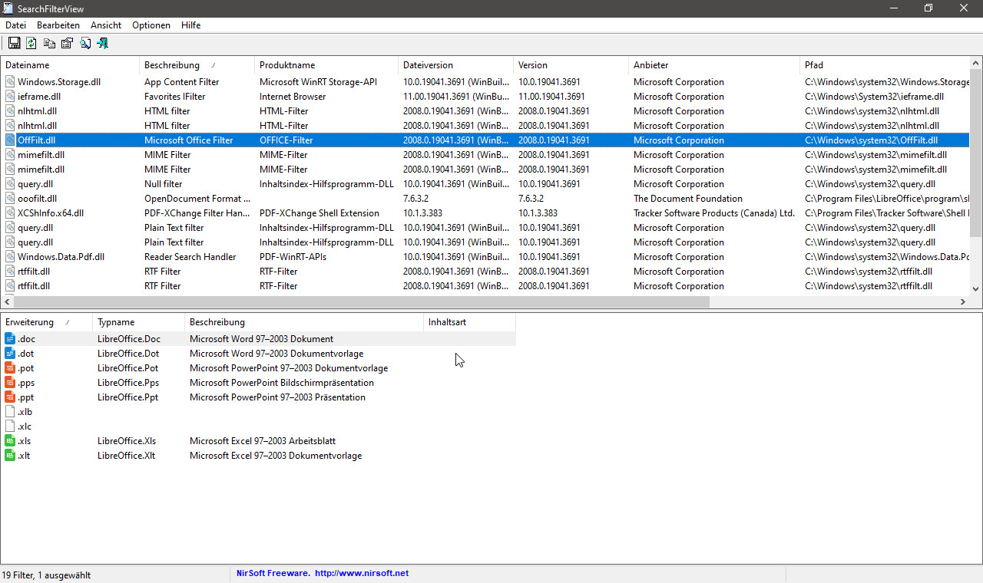Sort by Typname column header
The image size is (983, 583).
138,322
